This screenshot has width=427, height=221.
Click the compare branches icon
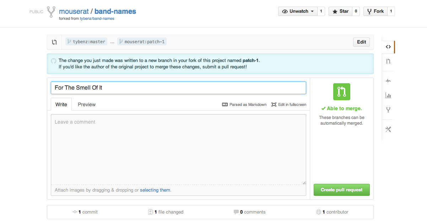click(x=54, y=42)
